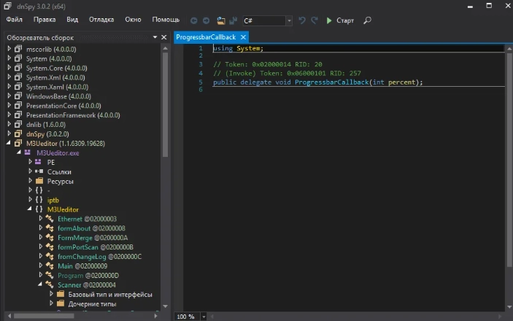
Task: Open the assembly explorer panel options arrow
Action: 155,37
